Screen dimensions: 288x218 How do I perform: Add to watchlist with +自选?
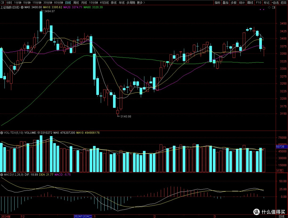(275, 3)
